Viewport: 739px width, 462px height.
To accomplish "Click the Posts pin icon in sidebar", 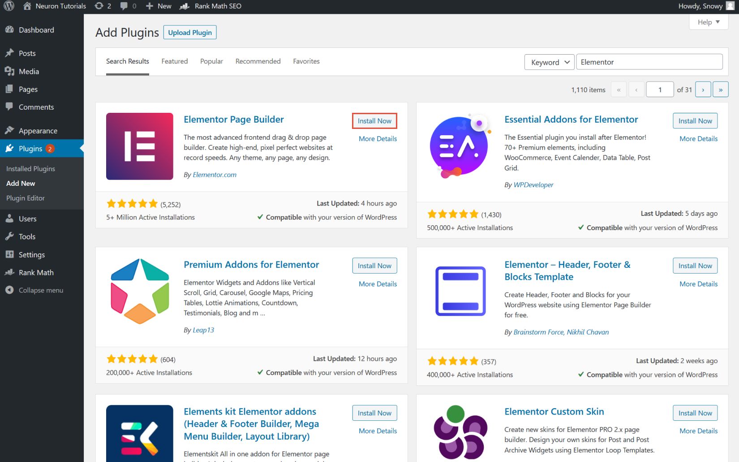I will point(10,53).
